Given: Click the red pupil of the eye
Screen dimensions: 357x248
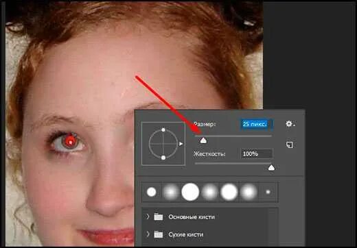Looking at the screenshot, I should point(70,141).
